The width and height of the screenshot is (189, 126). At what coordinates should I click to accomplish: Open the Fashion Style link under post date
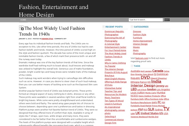(47, 39)
